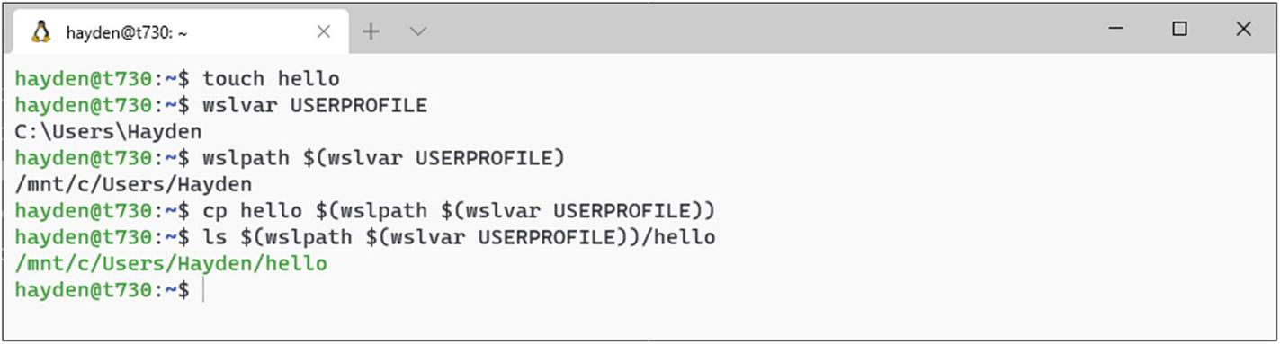The width and height of the screenshot is (1280, 344).
Task: Click the C:\Users\Hayden output line
Action: 108,132
